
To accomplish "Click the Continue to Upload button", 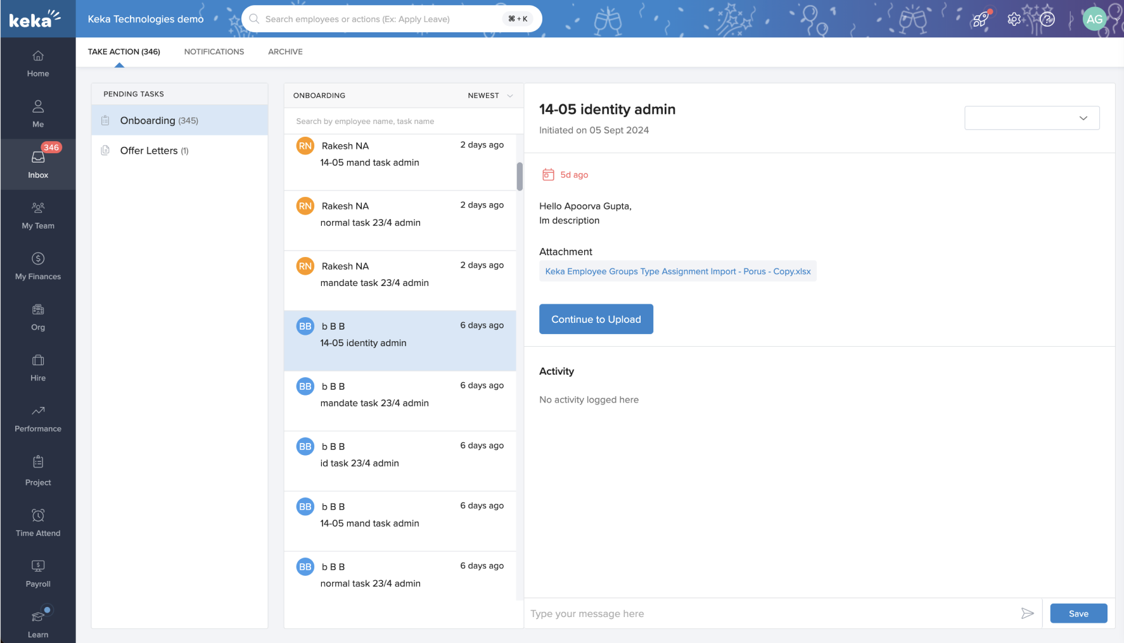I will [596, 319].
